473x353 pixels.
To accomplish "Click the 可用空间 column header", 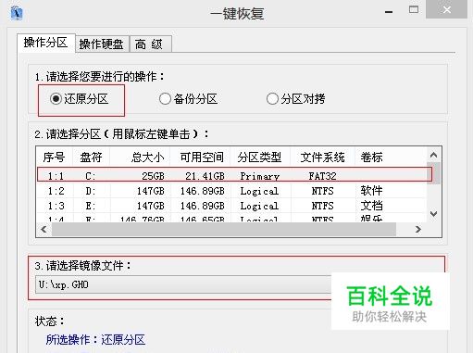I will 200,157.
